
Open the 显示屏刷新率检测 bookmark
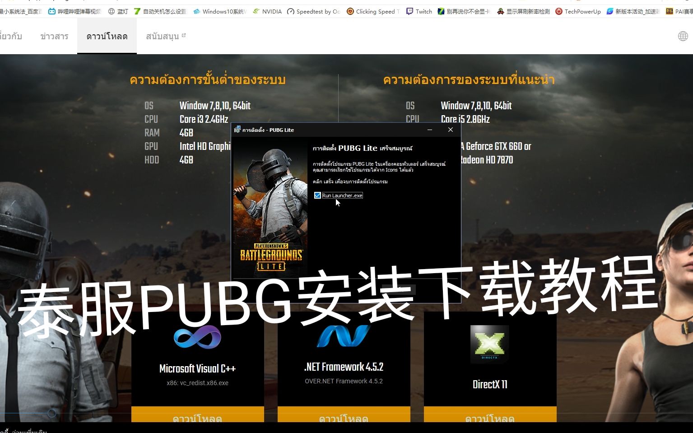pyautogui.click(x=523, y=11)
